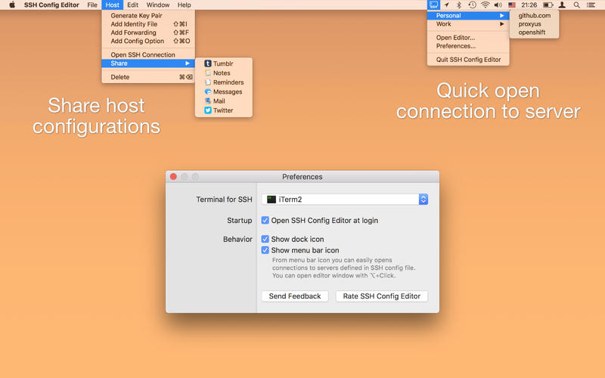Click the Send Feedback button

point(295,296)
